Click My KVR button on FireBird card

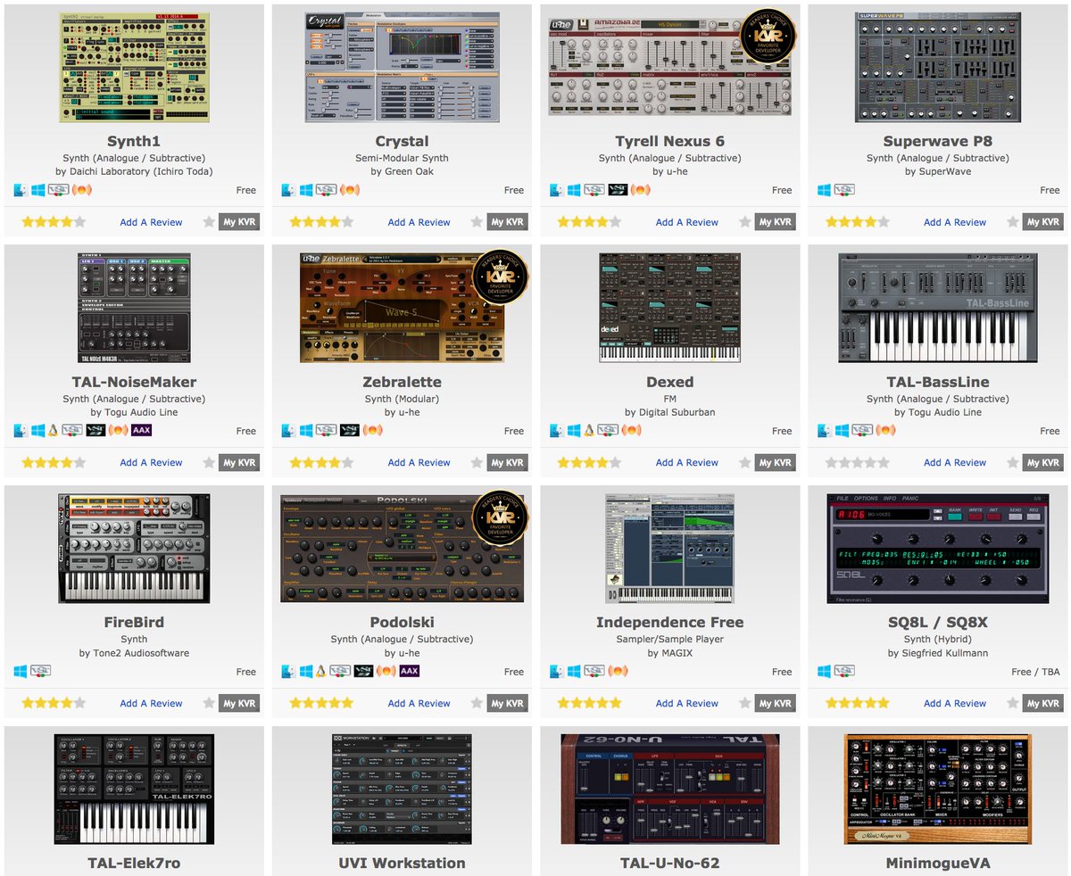(239, 703)
